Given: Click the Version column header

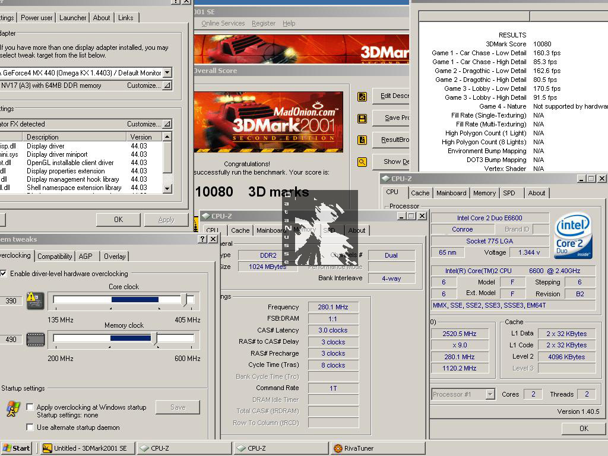Looking at the screenshot, I should (144, 137).
